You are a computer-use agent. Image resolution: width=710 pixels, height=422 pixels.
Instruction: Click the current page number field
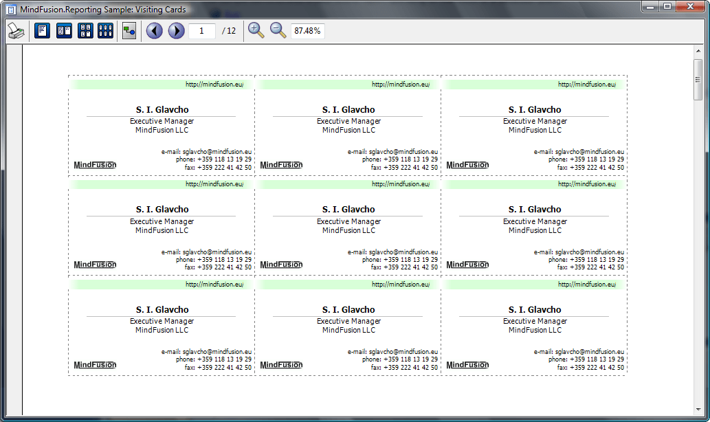click(x=201, y=31)
